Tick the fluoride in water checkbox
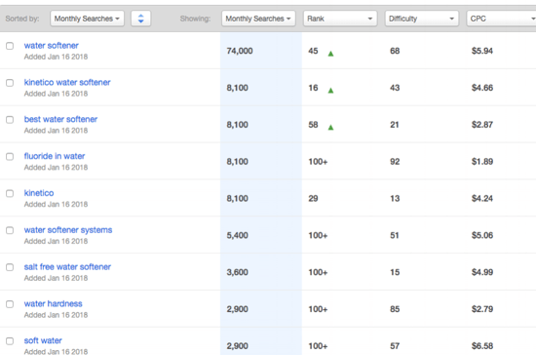 (10, 157)
